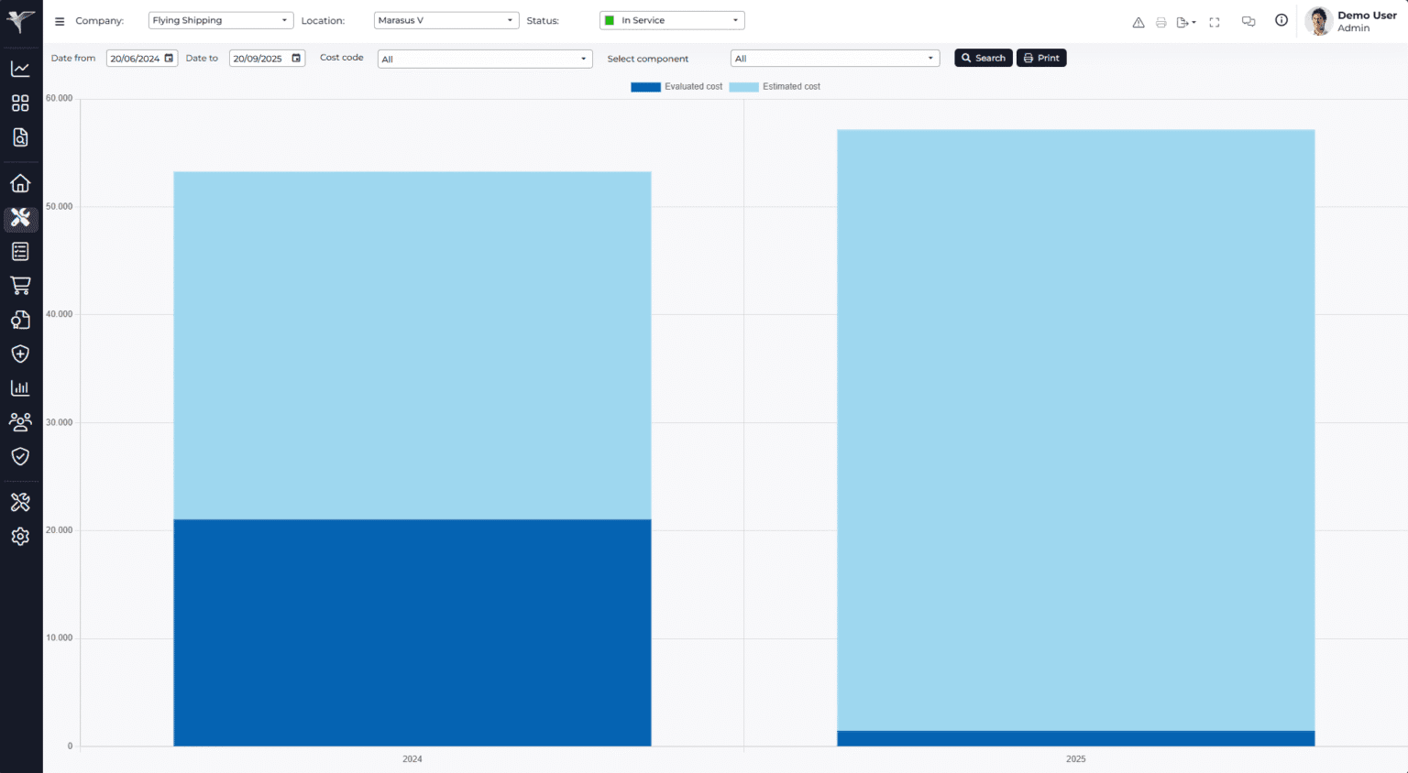Viewport: 1408px width, 773px height.
Task: Toggle the Evaluated cost legend entry
Action: pos(676,86)
